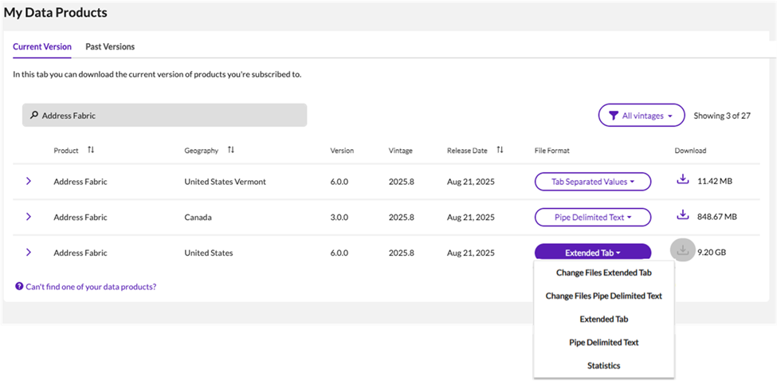Click the download icon for United States row

coord(682,251)
